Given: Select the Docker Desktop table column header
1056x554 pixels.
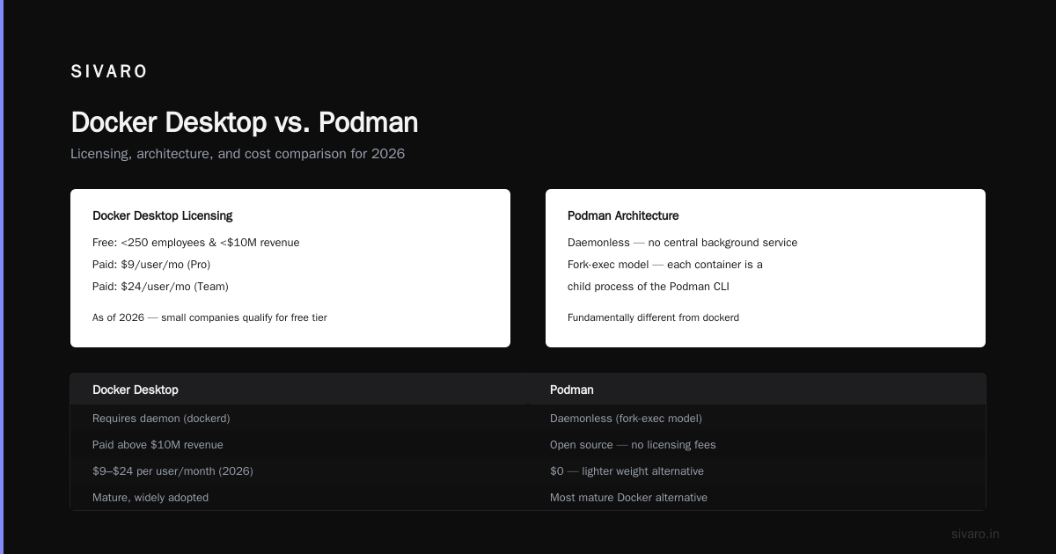Looking at the screenshot, I should point(136,390).
